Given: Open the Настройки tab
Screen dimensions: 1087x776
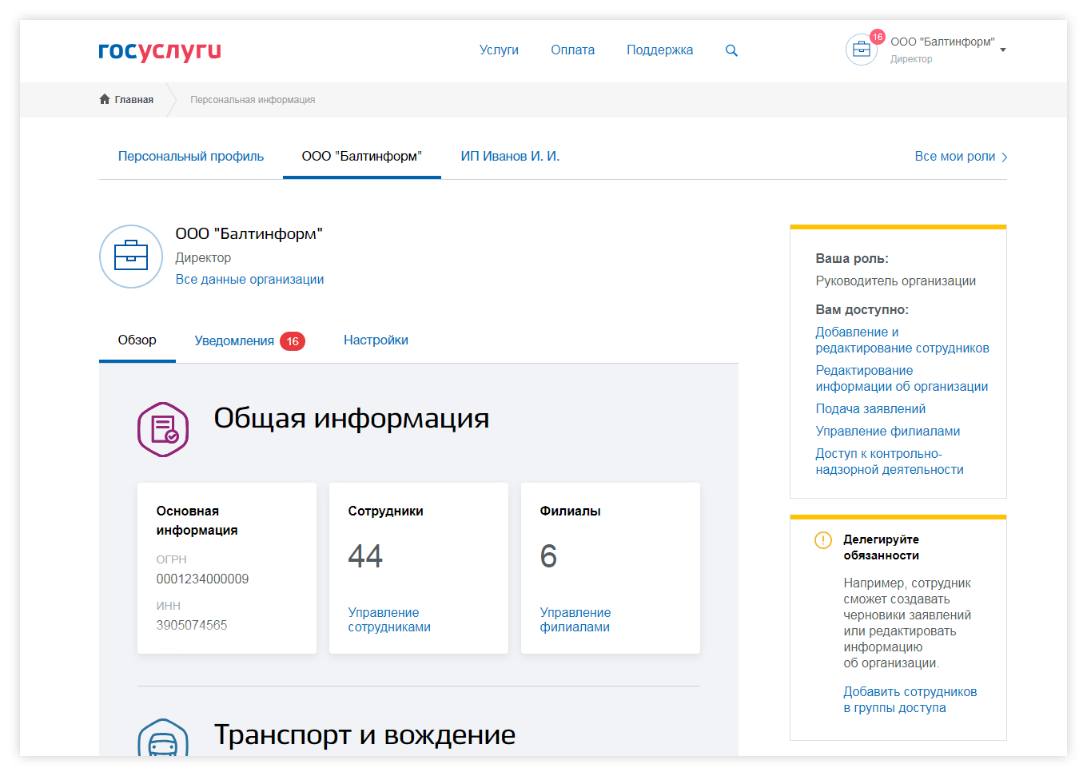Looking at the screenshot, I should pos(376,340).
